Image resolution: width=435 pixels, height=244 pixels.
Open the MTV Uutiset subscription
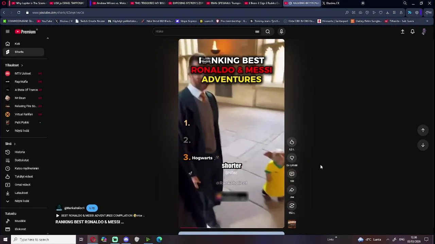click(x=23, y=74)
